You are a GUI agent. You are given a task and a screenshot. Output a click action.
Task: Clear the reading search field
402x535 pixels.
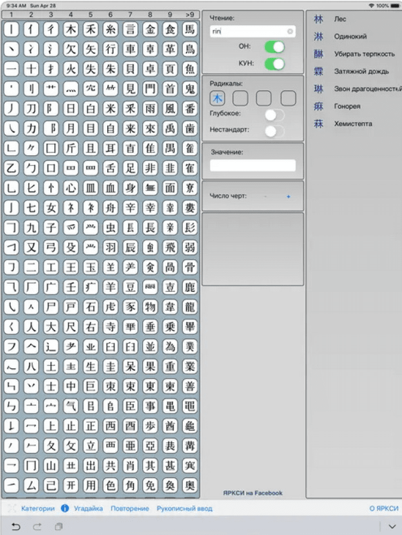pos(290,31)
